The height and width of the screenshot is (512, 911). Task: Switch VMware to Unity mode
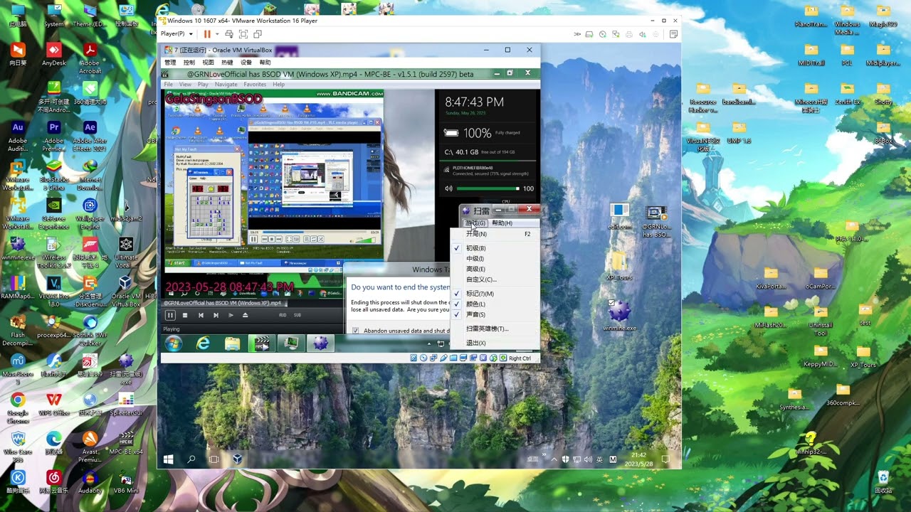(x=258, y=34)
